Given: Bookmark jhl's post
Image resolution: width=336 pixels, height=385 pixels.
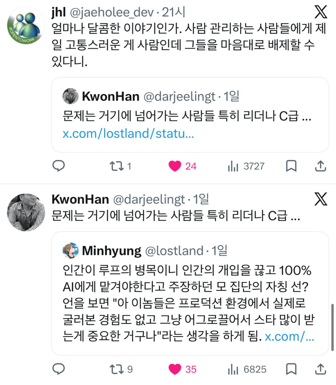Looking at the screenshot, I should point(291,166).
